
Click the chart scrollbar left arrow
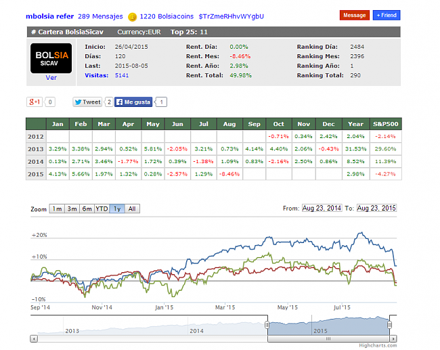click(34, 338)
